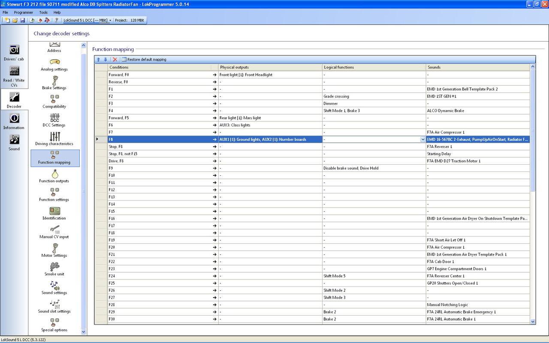The image size is (549, 343).
Task: Open the Tools menu
Action: 43,12
